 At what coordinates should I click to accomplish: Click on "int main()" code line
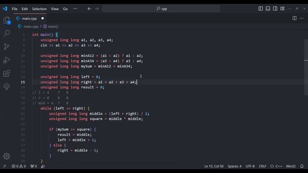point(45,35)
